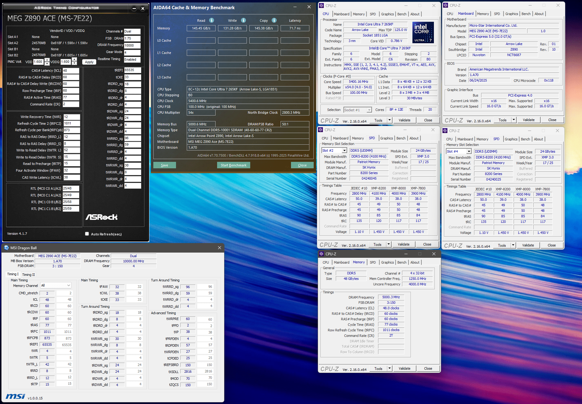Screen dimensions: 582x404
Task: Click the green Close button in AIDA64
Action: click(x=302, y=165)
